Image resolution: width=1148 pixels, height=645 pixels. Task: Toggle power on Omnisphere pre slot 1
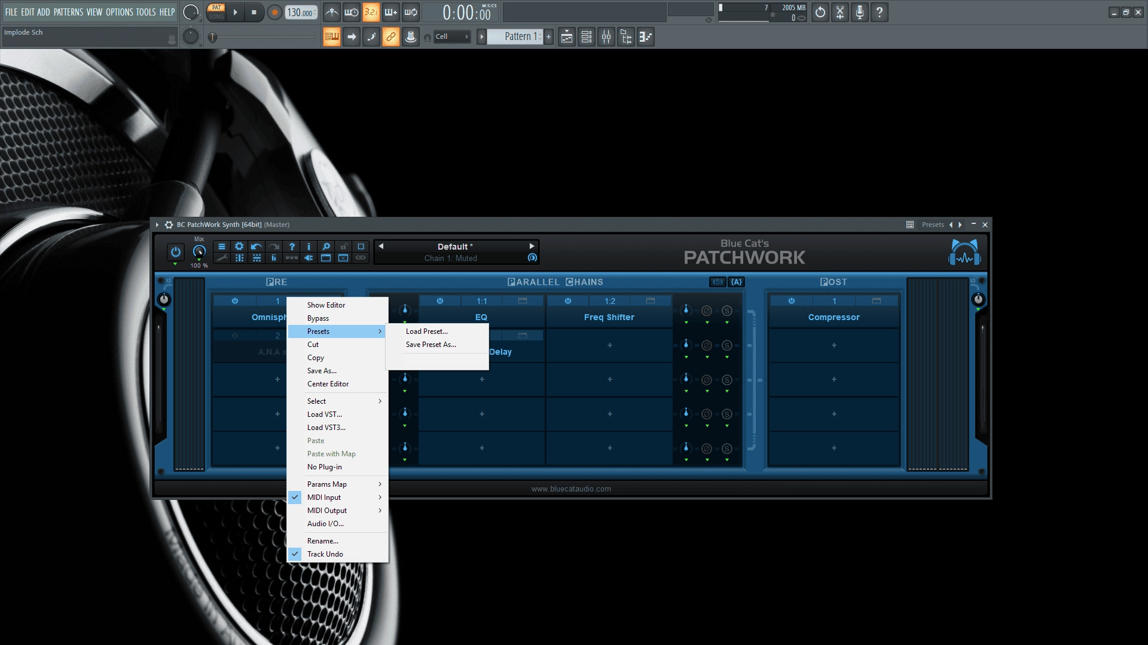(235, 301)
